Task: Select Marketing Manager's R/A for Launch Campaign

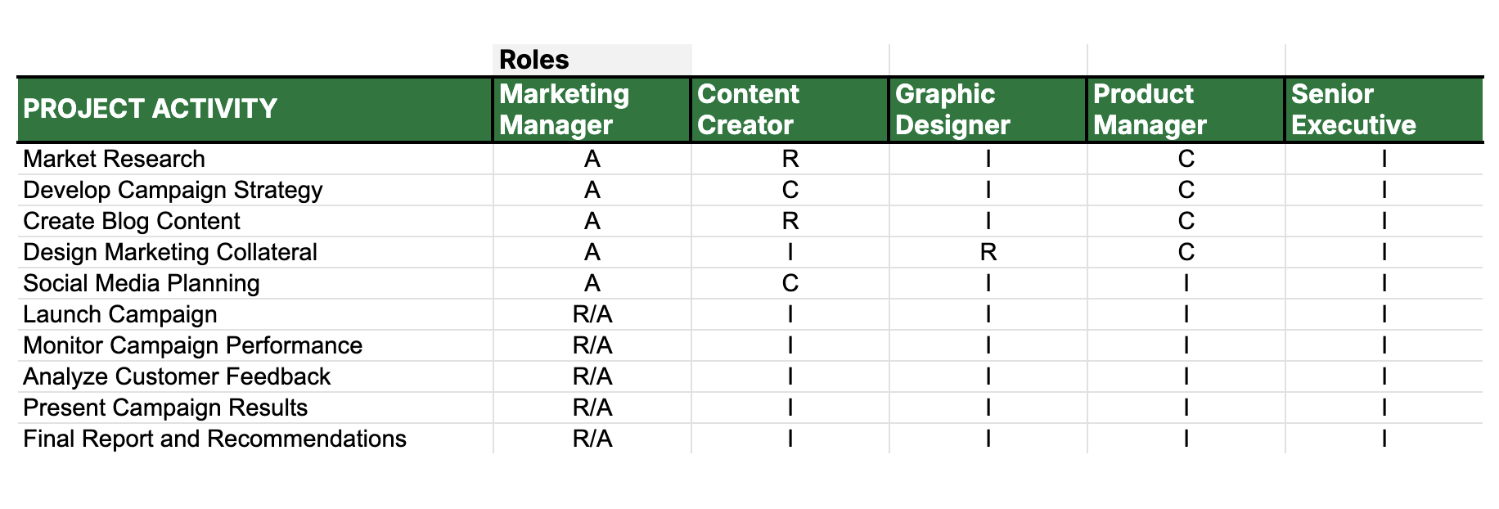Action: click(x=592, y=314)
